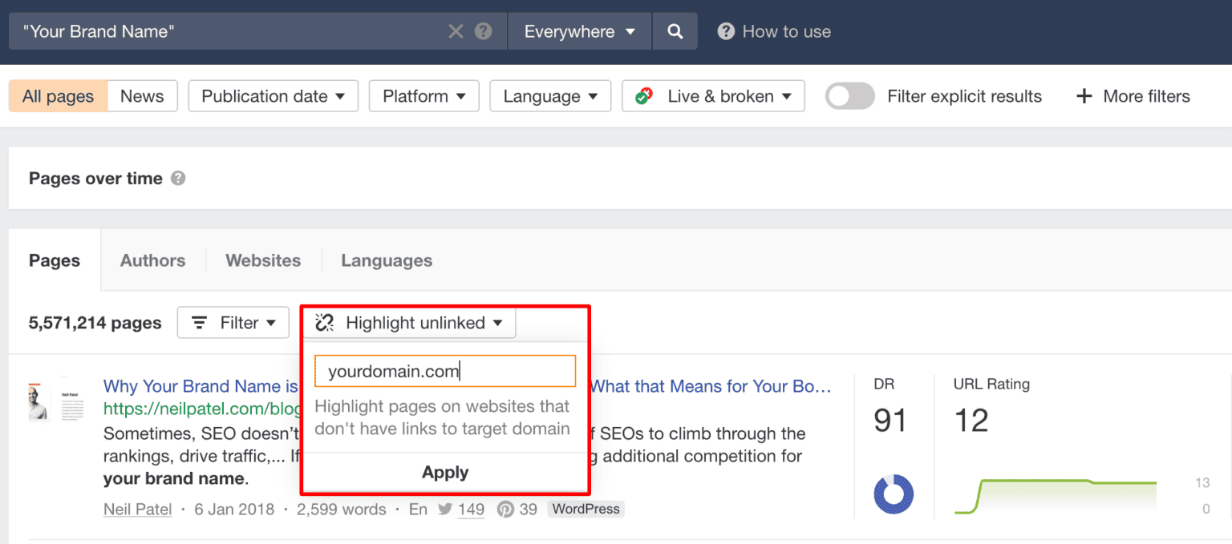Viewport: 1232px width, 544px height.
Task: Click the Twitter shares count icon
Action: 447,510
